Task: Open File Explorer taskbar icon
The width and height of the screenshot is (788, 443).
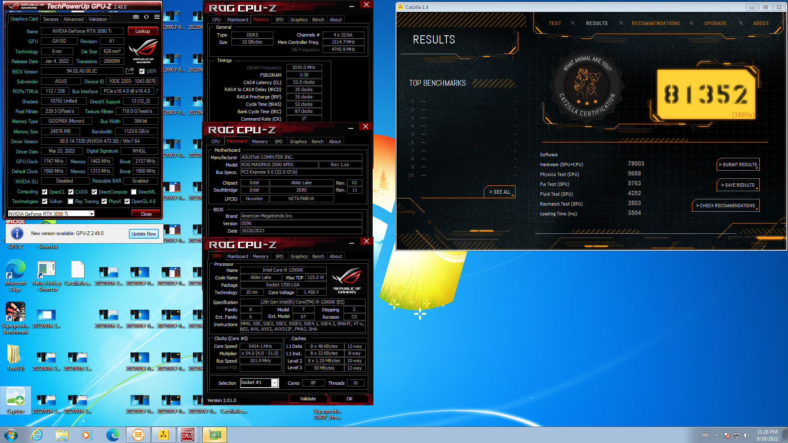Action: 62,435
